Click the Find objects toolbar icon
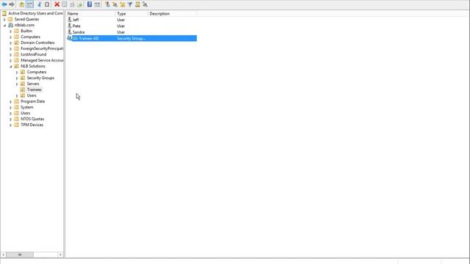The image size is (470, 264). click(137, 4)
